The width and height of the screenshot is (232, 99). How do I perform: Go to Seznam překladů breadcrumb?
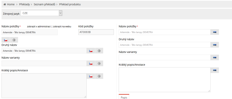44,4
